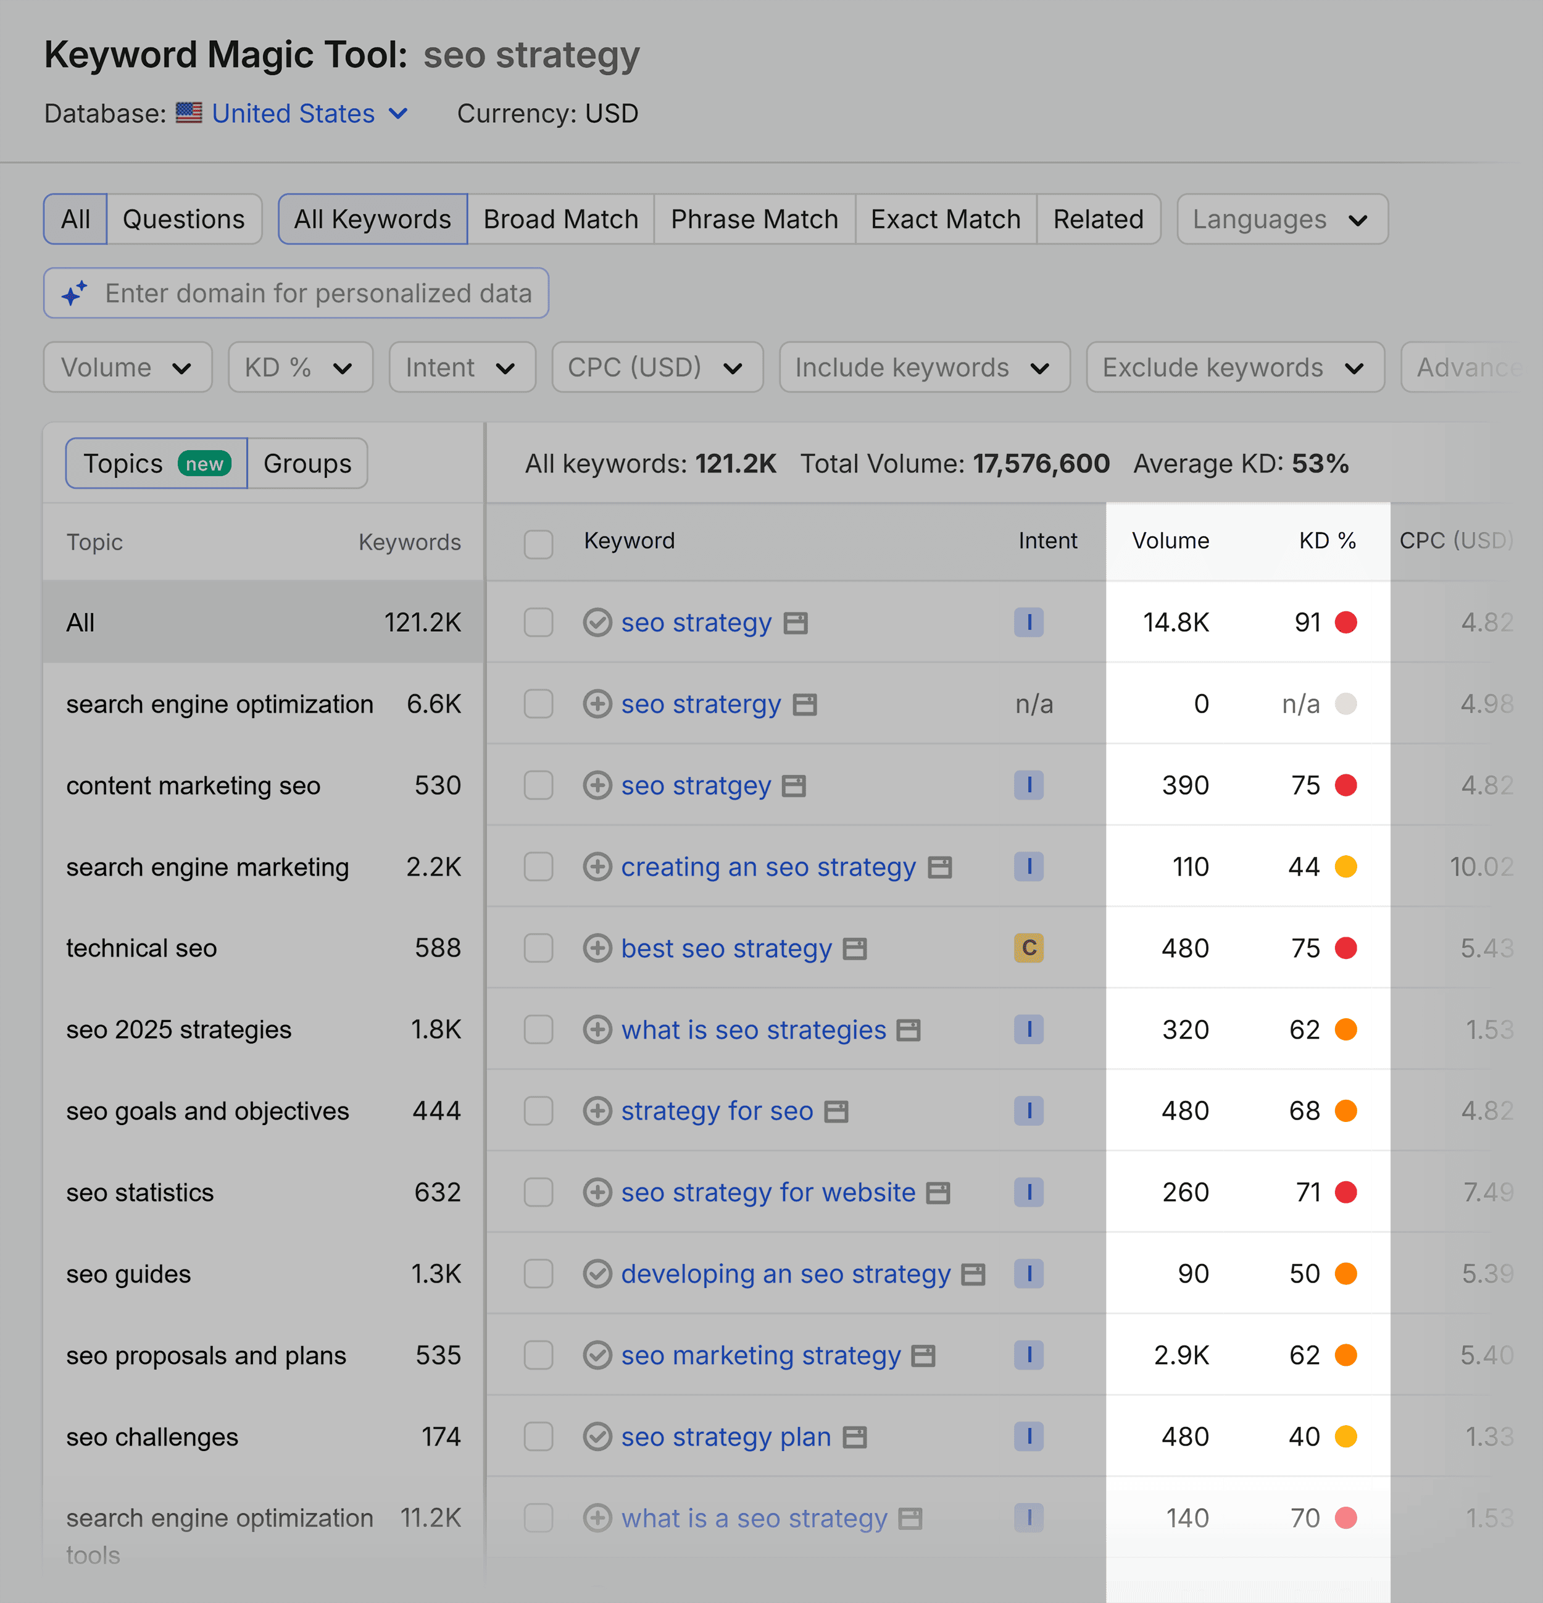Open the Exclude keywords filter
1543x1603 pixels.
point(1235,367)
